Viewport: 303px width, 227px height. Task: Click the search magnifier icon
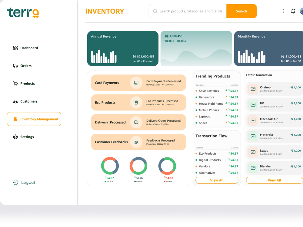click(x=155, y=11)
